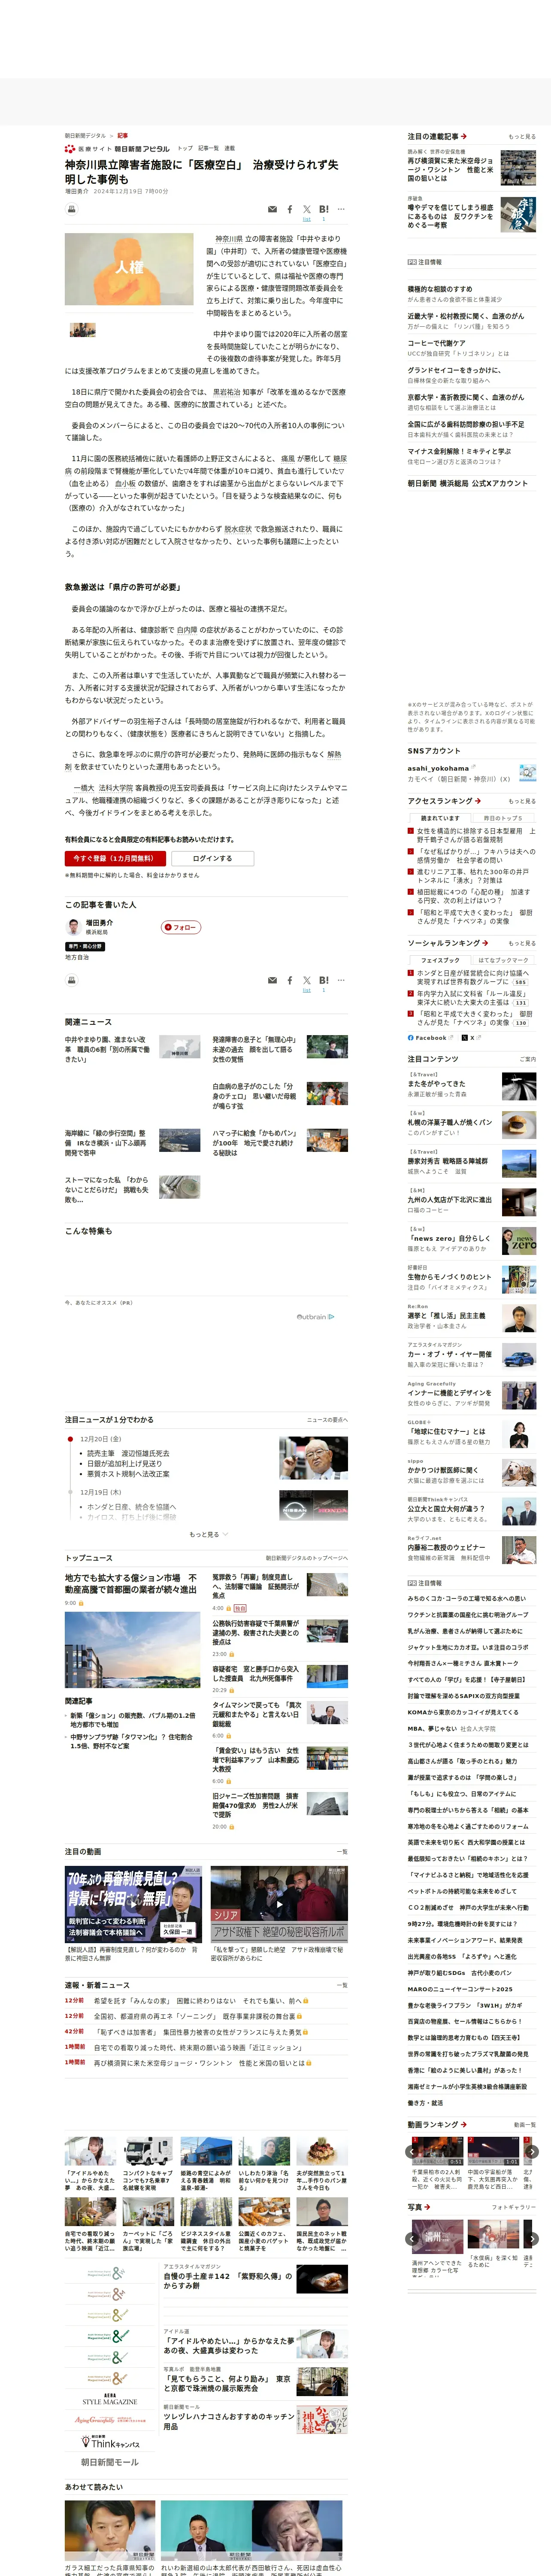Click 朝日新聞デジタル breadcrumb link
Image resolution: width=551 pixels, height=2576 pixels.
click(x=85, y=136)
